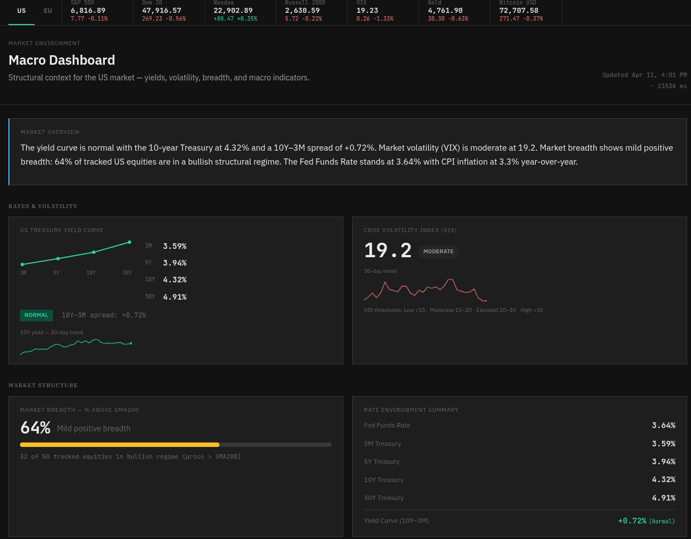Viewport: 691px width, 539px height.
Task: Switch to the EU market tab
Action: coord(47,10)
